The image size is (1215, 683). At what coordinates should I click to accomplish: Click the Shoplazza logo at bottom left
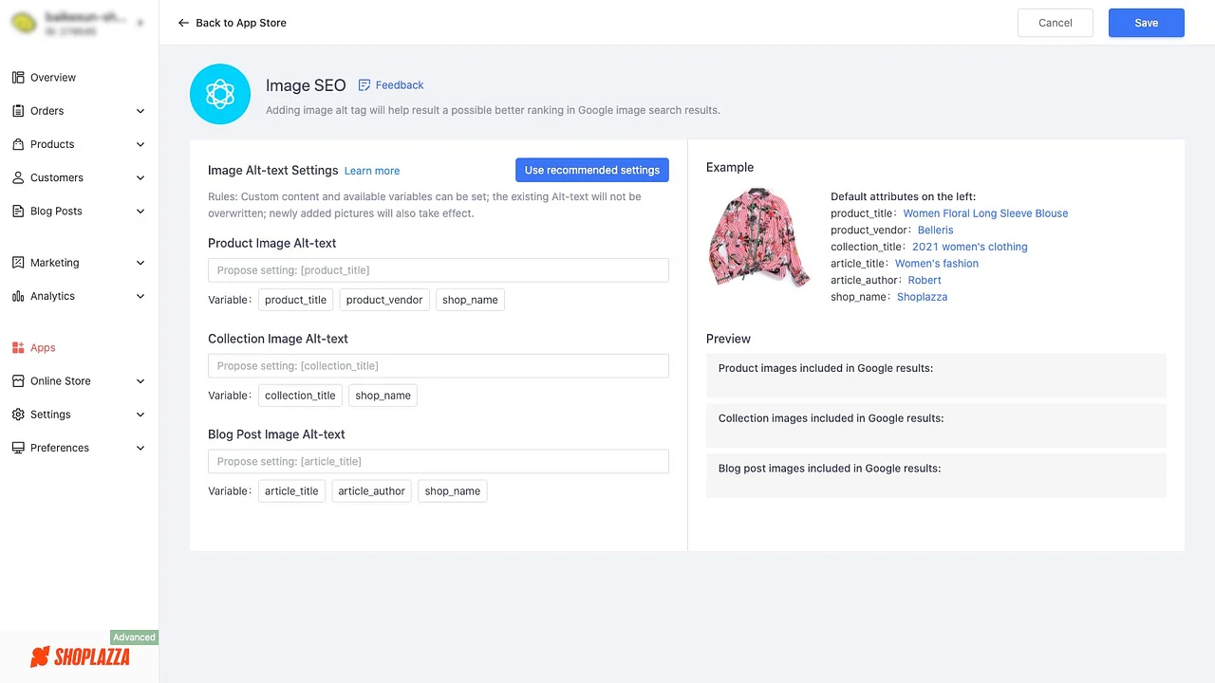pos(80,656)
